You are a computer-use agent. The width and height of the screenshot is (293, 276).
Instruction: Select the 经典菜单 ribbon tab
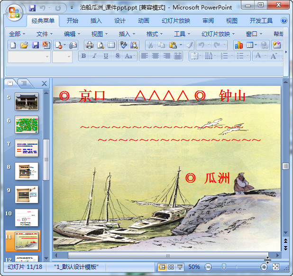coord(43,20)
